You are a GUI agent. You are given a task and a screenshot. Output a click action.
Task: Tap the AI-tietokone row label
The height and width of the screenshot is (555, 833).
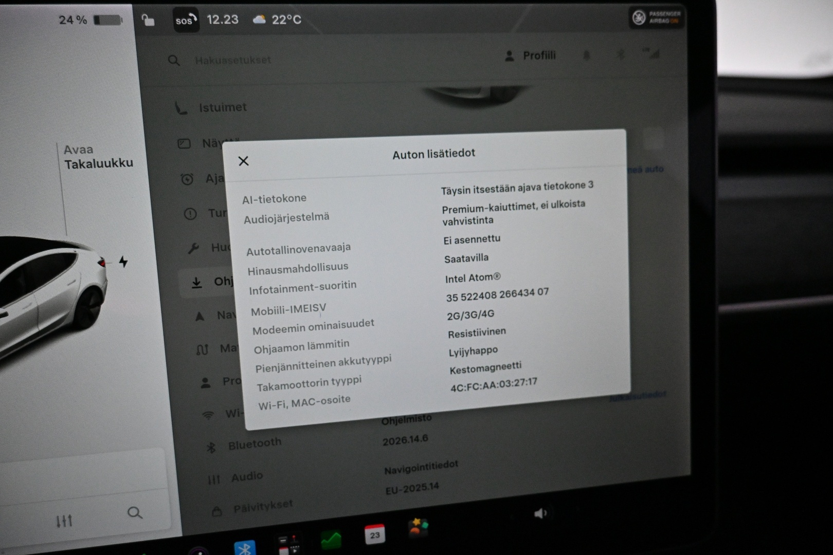275,198
